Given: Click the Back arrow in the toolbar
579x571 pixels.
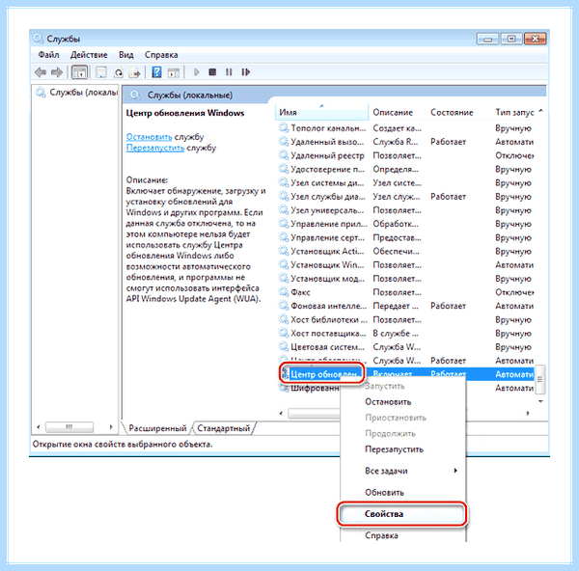Looking at the screenshot, I should tap(41, 72).
